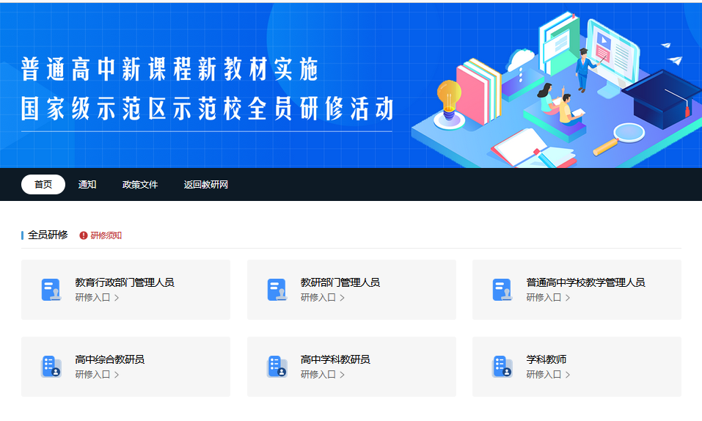
Task: Open 研修入口 under 学科教师
Action: point(549,375)
